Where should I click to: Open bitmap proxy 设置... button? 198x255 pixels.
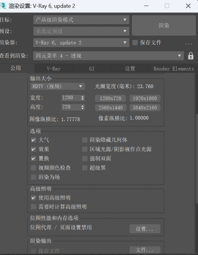(x=145, y=229)
